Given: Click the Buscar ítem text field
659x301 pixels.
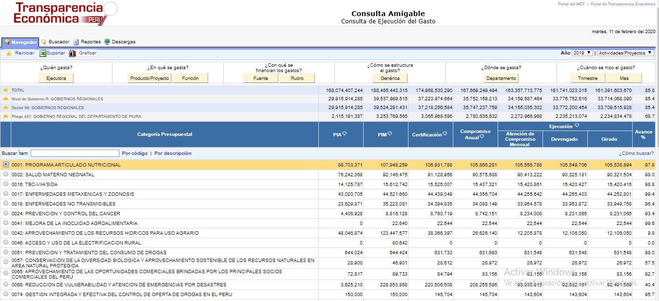Looking at the screenshot, I should [x=75, y=153].
